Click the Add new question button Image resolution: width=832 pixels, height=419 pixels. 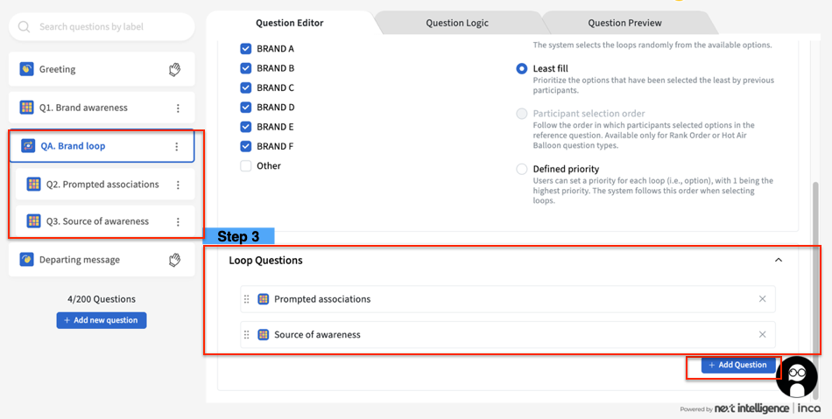pyautogui.click(x=102, y=320)
